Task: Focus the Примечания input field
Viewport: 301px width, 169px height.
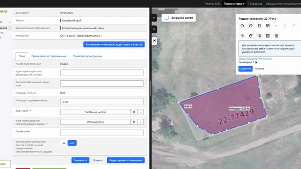Action: click(102, 133)
